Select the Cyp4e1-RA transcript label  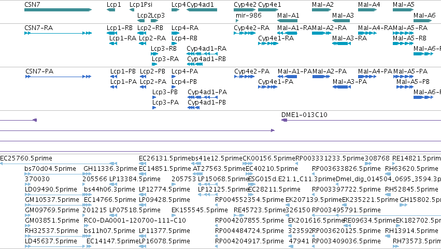(x=276, y=38)
